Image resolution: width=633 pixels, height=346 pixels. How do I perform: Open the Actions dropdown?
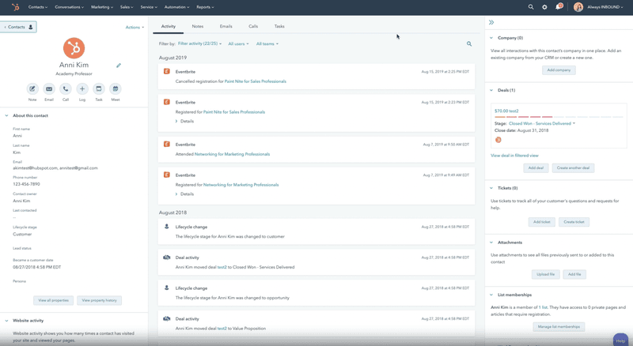135,28
